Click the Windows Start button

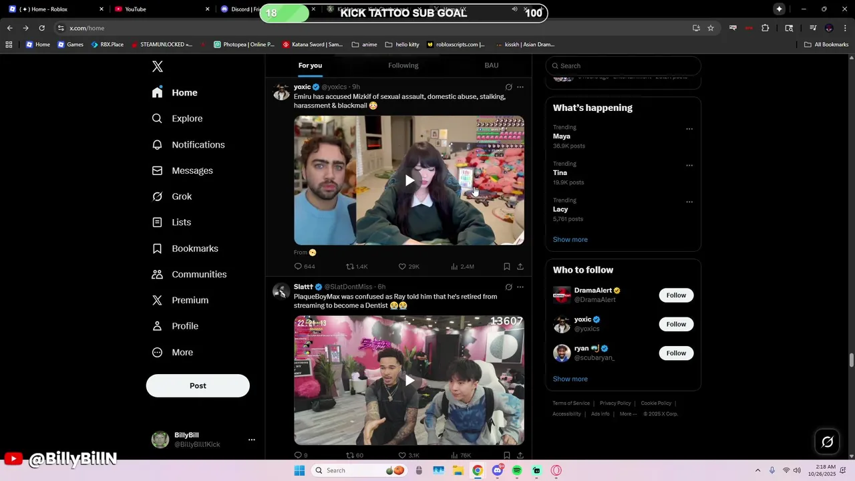tap(299, 470)
